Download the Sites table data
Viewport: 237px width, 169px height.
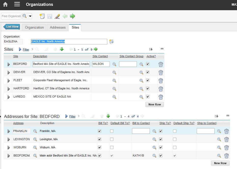(x=151, y=49)
